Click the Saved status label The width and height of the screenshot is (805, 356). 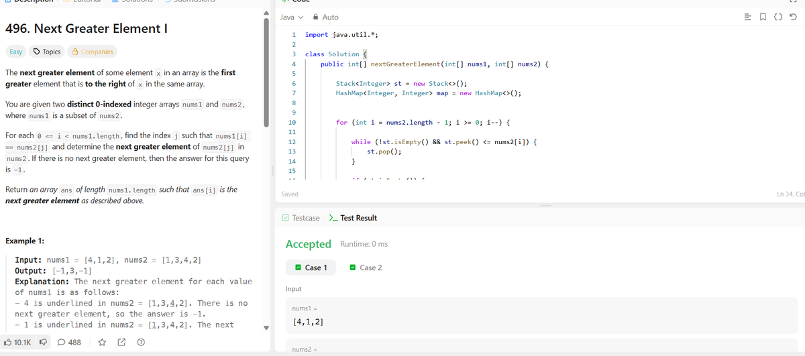290,194
